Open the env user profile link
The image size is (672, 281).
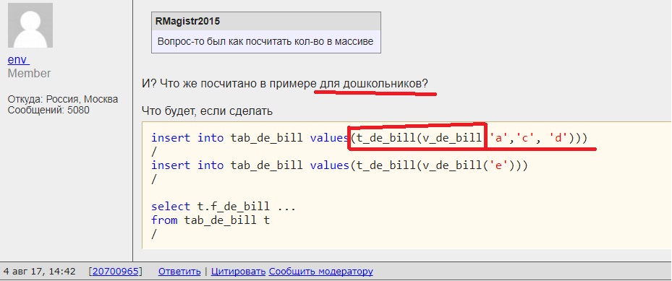coord(18,59)
